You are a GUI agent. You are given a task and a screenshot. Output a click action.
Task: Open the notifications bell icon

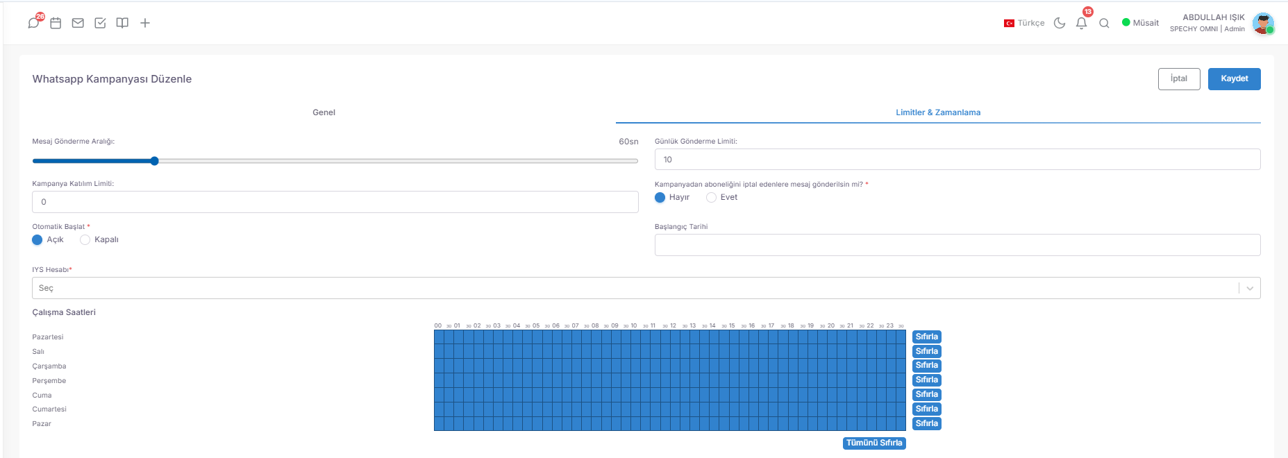[1081, 23]
